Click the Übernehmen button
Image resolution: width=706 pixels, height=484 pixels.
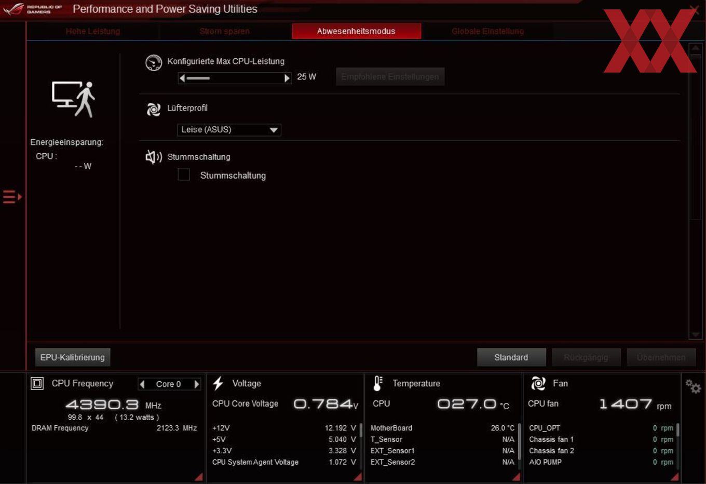[661, 357]
